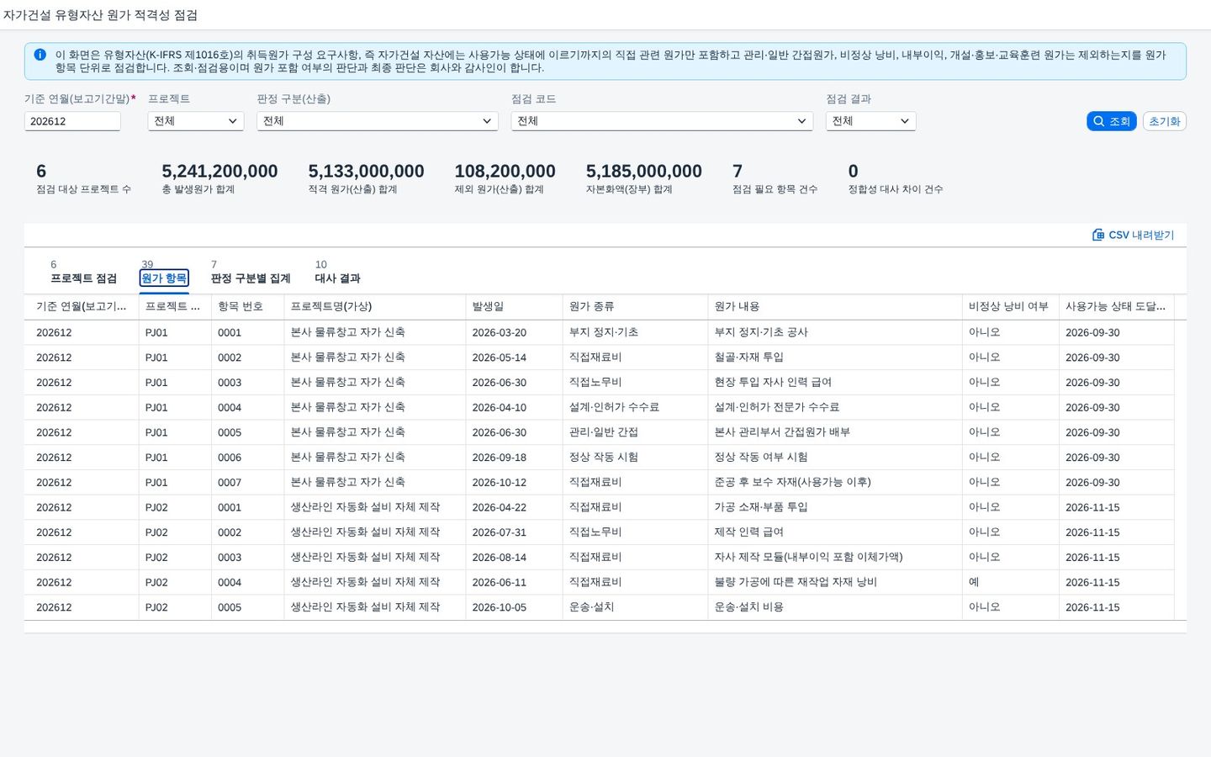The width and height of the screenshot is (1211, 757).
Task: Click the 원가 내용 column header
Action: 835,307
